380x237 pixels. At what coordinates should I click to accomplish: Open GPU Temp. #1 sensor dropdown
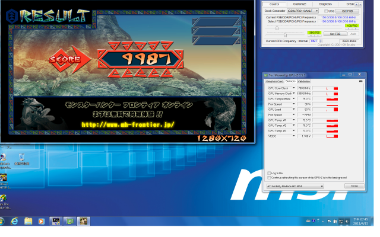294,120
